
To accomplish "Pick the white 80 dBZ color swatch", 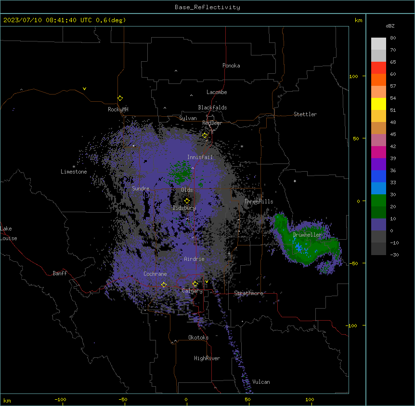I will [378, 43].
